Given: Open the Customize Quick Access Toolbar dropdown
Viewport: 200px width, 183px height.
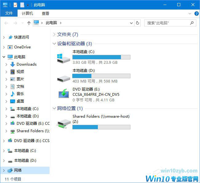Looking at the screenshot, I should tap(28, 5).
